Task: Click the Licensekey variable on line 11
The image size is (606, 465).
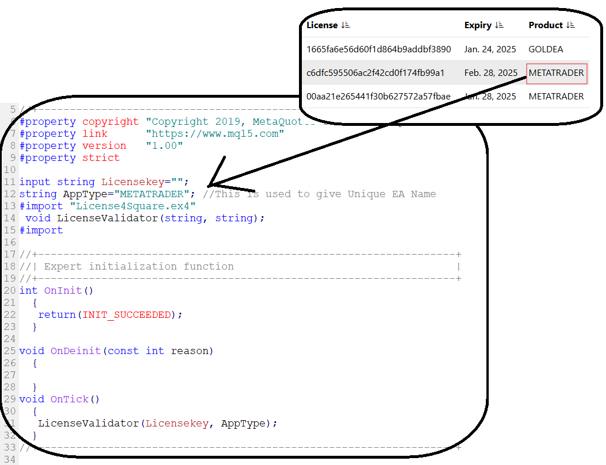Action: tap(133, 182)
